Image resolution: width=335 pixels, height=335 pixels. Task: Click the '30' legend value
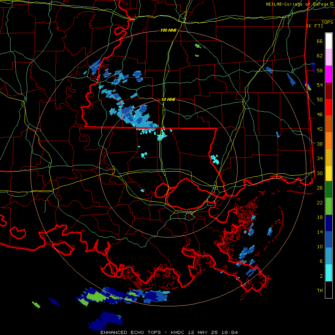320,173
